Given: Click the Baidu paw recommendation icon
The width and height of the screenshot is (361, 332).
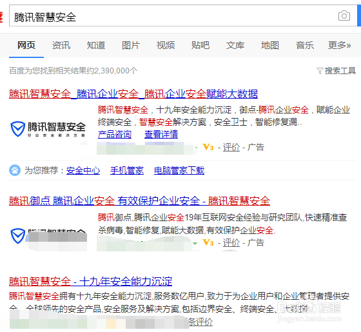Looking at the screenshot, I should point(15,170).
